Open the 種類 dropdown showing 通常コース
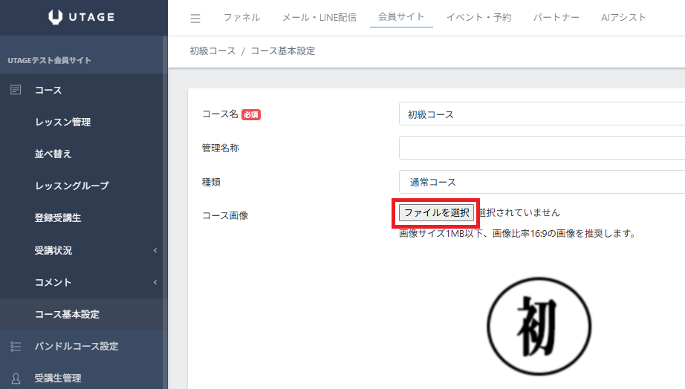This screenshot has width=685, height=389. (541, 182)
